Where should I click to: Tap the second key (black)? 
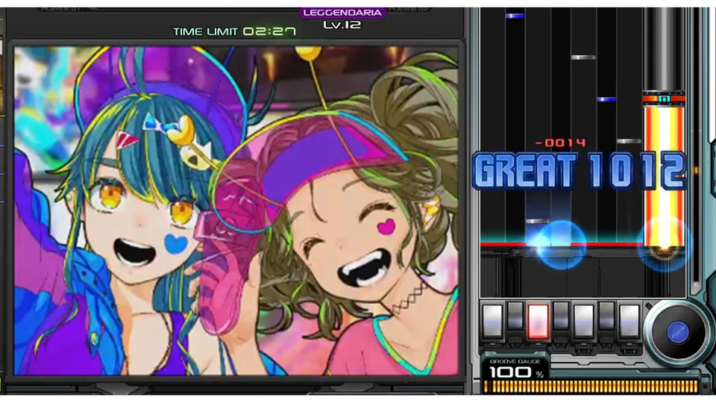pyautogui.click(x=515, y=315)
